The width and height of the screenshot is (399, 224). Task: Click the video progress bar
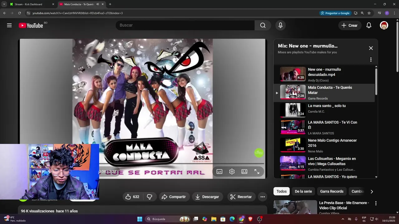coord(181,164)
